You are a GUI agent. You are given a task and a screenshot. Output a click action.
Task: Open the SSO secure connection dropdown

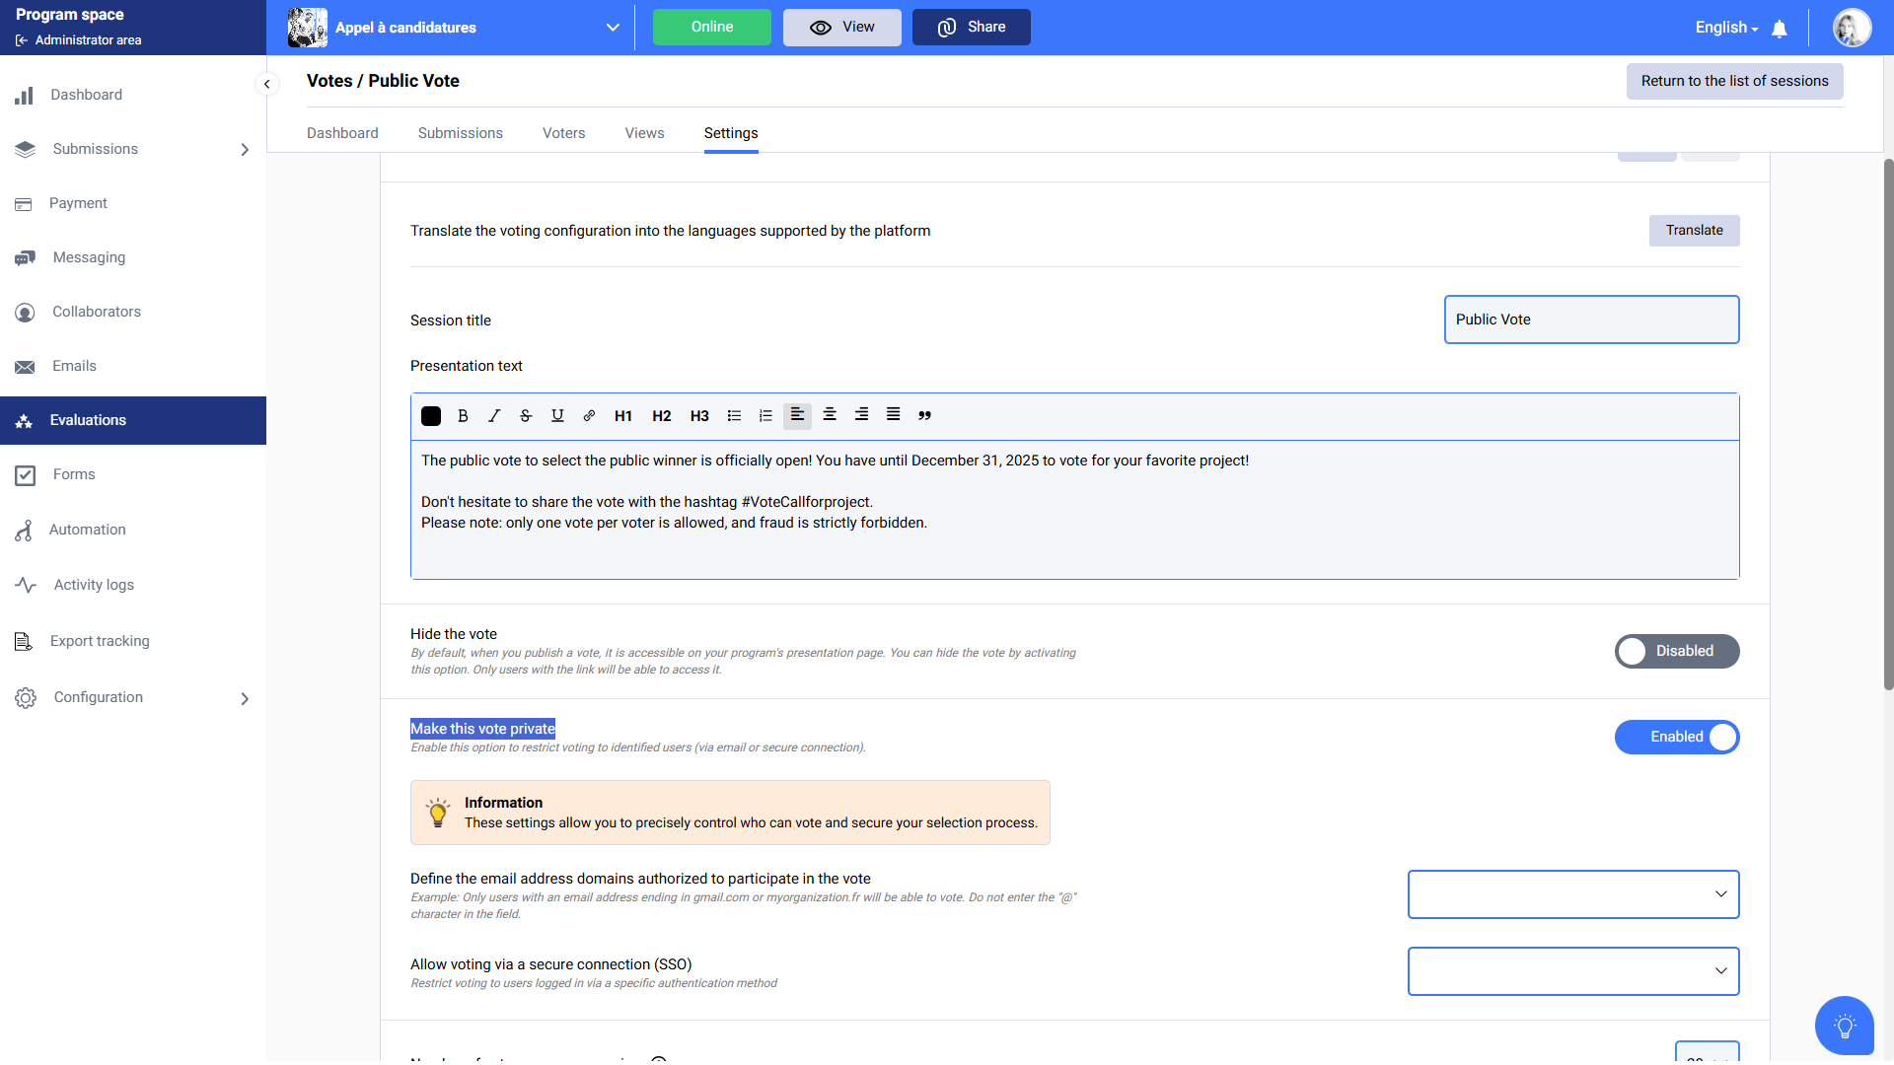click(x=1572, y=971)
